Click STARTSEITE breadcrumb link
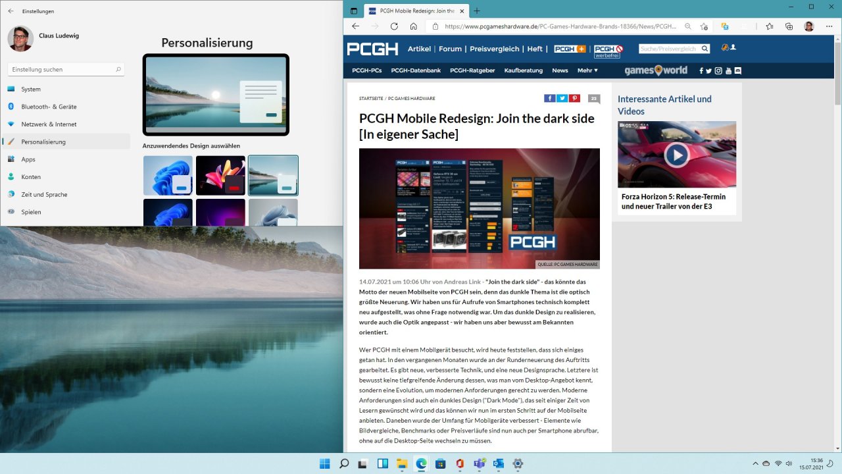The image size is (842, 474). 371,98
